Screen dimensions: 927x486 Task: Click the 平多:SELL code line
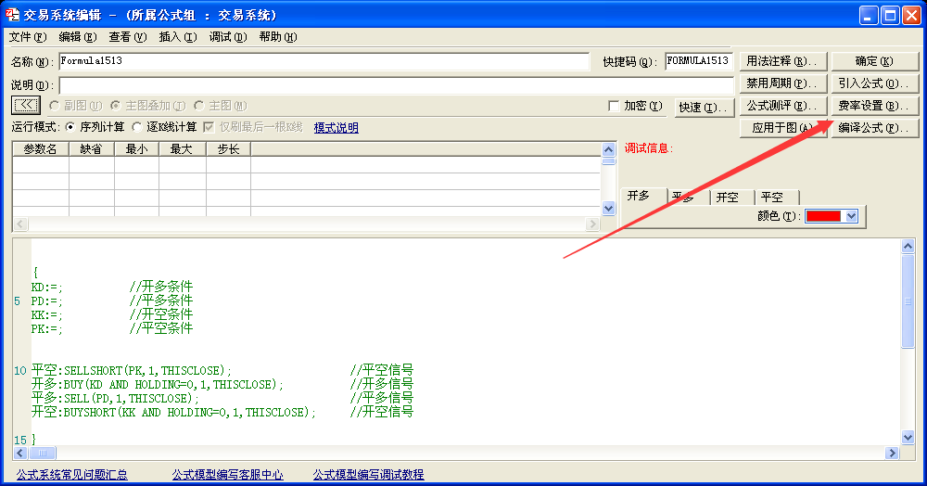click(x=222, y=398)
